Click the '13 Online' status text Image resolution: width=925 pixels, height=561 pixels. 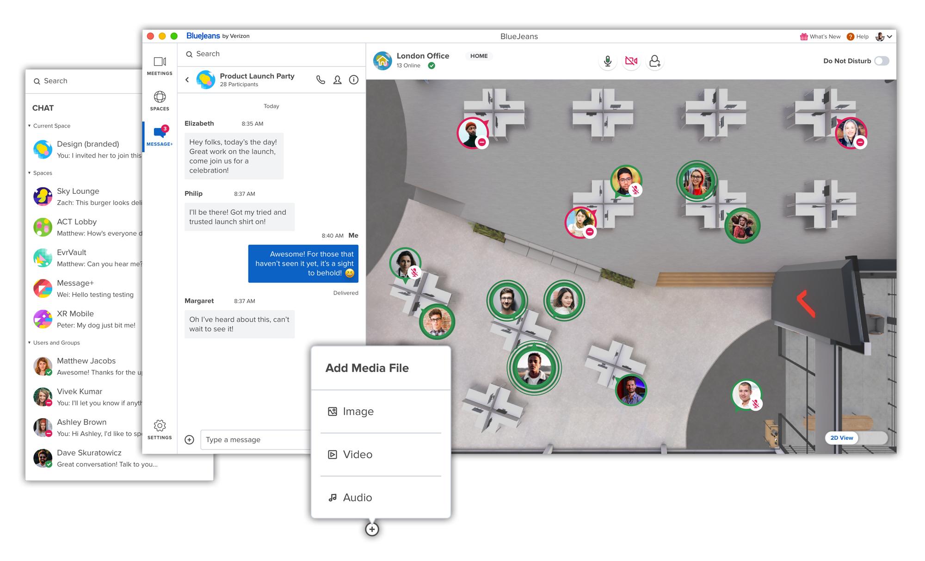tap(408, 66)
